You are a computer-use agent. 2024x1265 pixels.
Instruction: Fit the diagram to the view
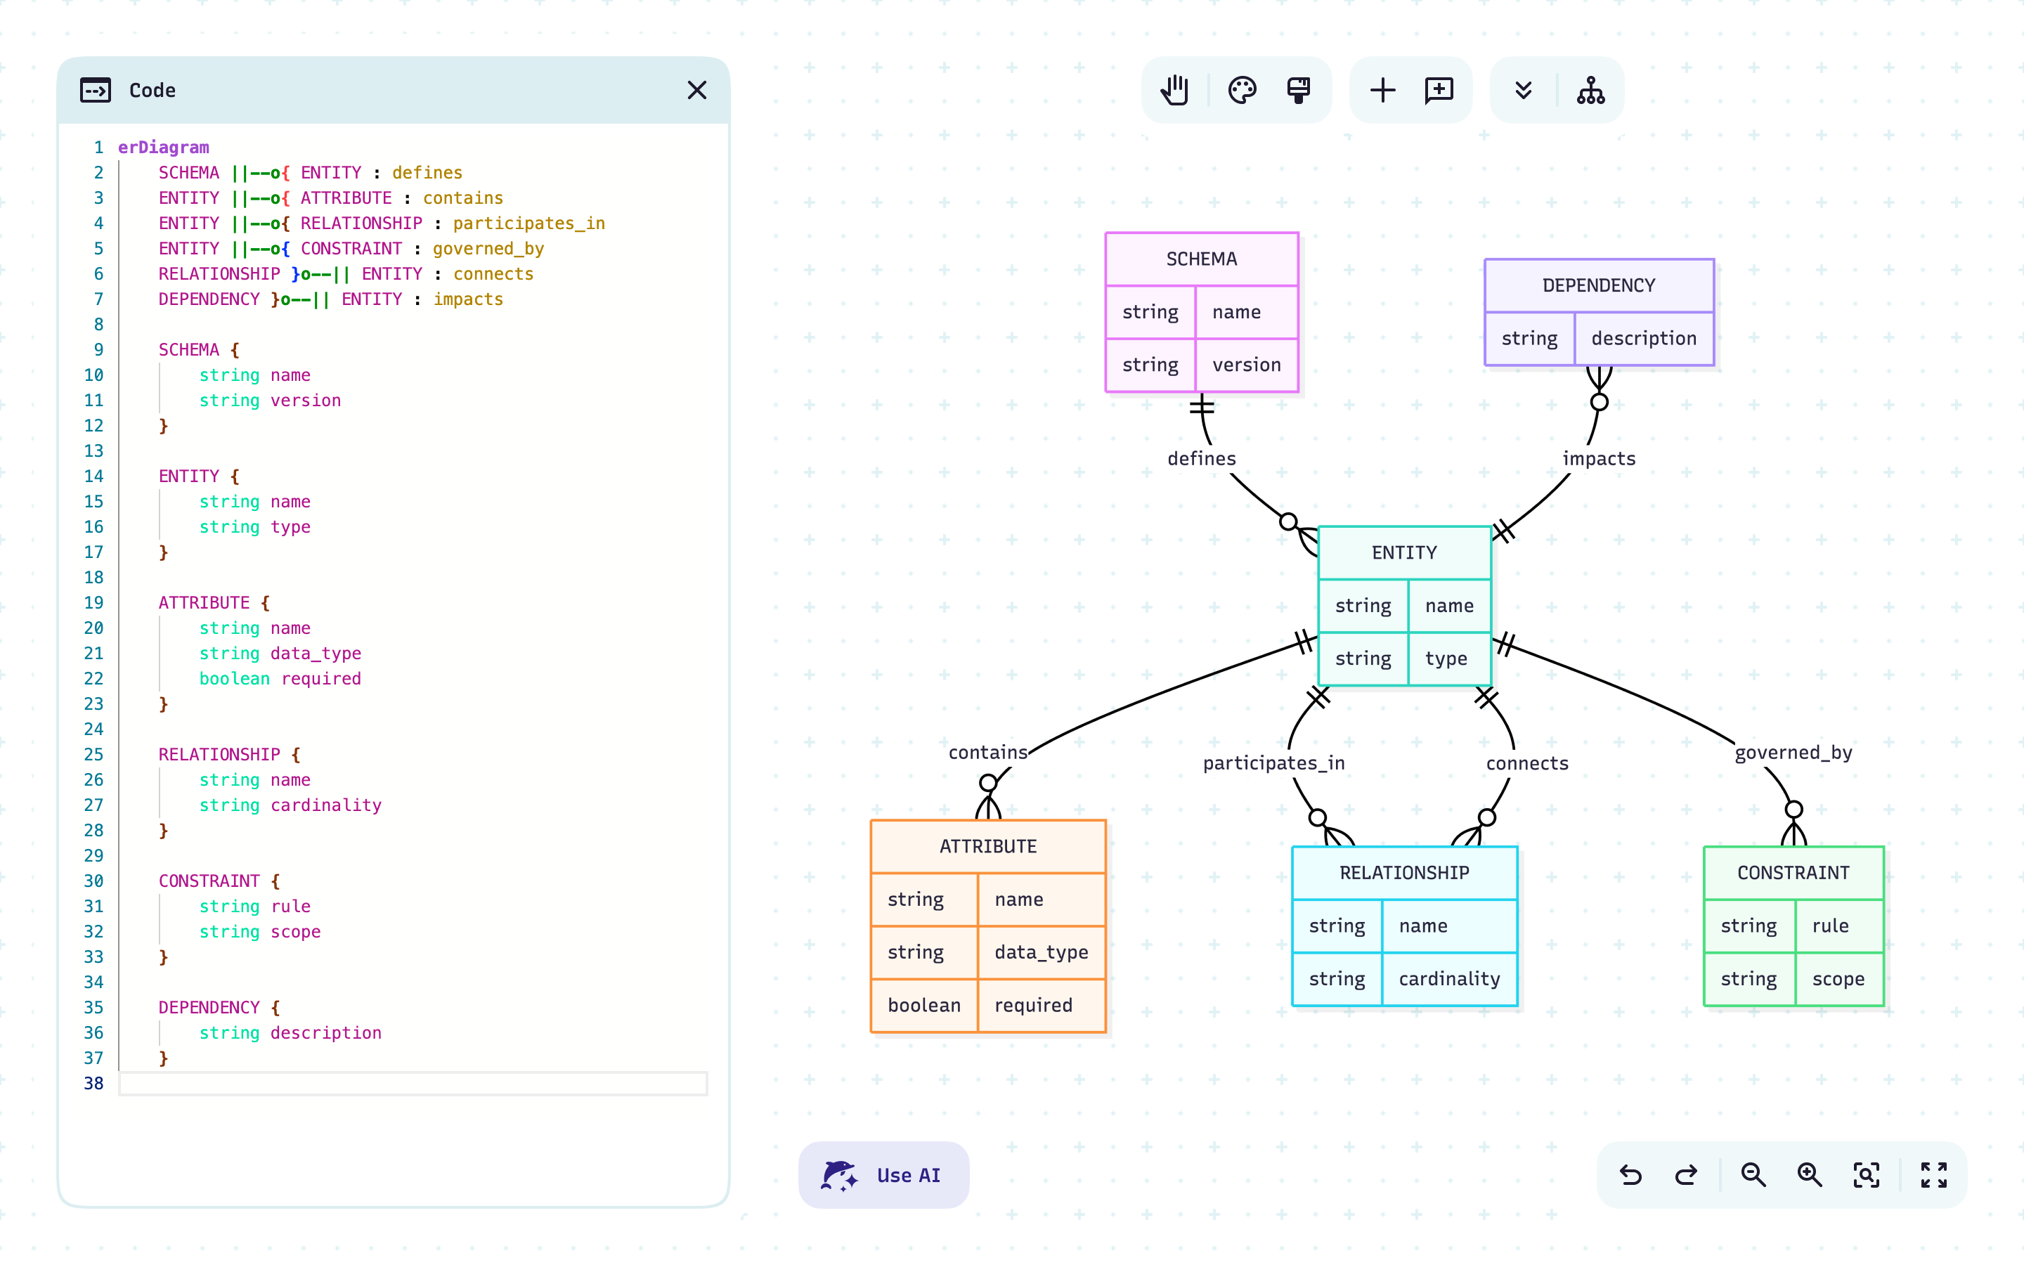coord(1866,1174)
